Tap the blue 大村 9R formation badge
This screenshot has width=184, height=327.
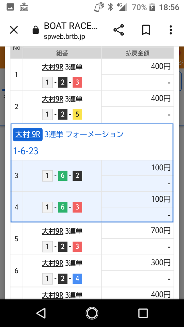tap(28, 135)
